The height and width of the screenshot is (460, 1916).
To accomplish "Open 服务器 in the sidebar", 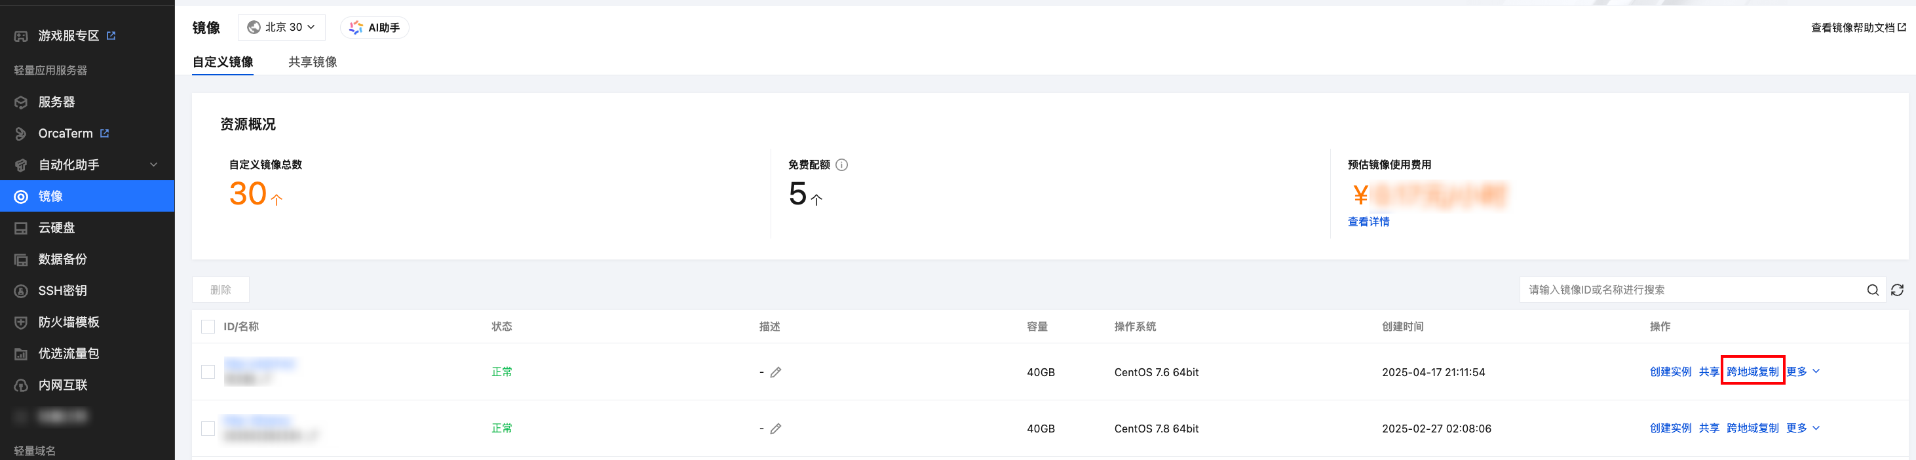I will click(56, 102).
